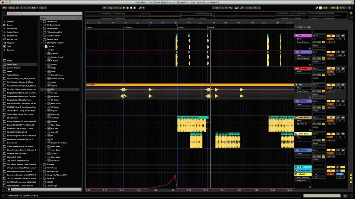This screenshot has width=355, height=199.
Task: Open Efx Track Volume automation chooser
Action: tap(302, 91)
